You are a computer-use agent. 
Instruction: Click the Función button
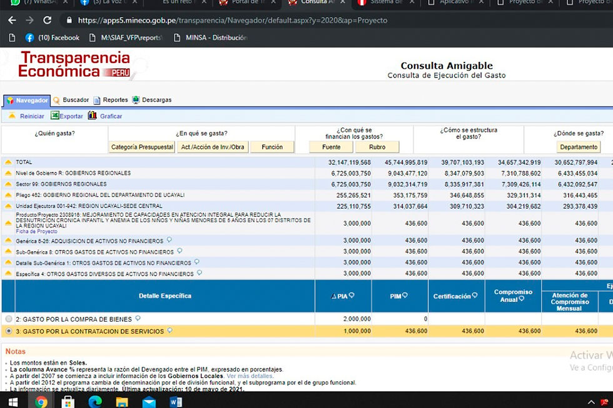pos(272,147)
